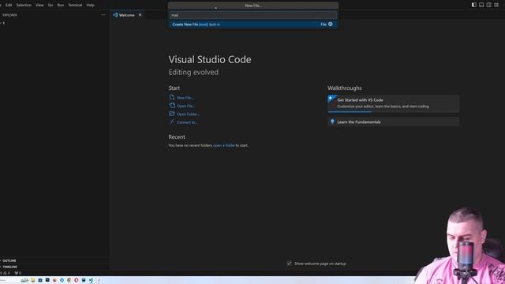
Task: Open Customize Layout icon in title bar
Action: coord(496,5)
